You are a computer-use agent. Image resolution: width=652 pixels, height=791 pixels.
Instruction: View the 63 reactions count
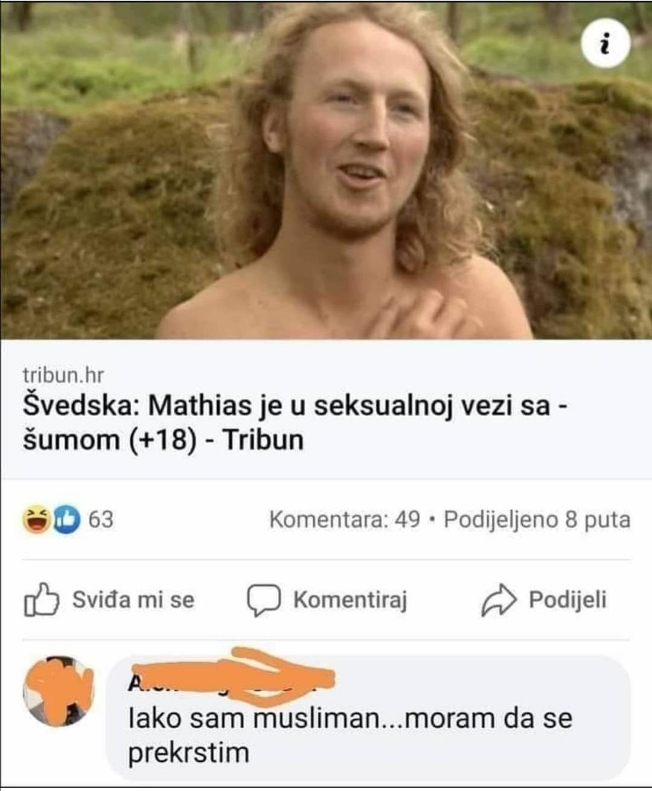point(101,519)
